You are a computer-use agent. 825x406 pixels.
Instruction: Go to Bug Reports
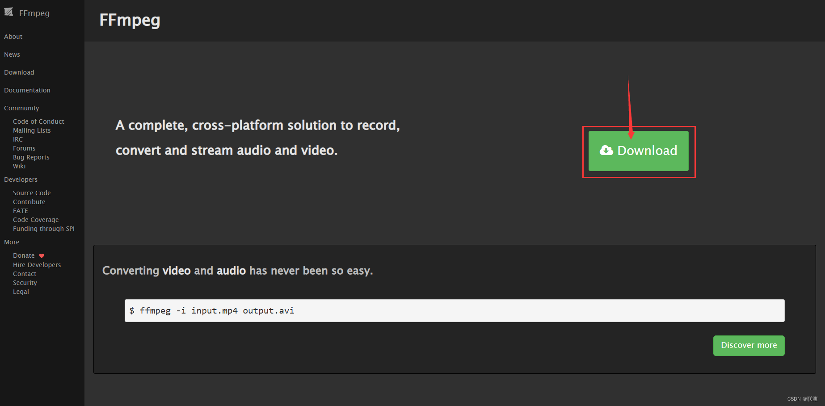coord(31,157)
